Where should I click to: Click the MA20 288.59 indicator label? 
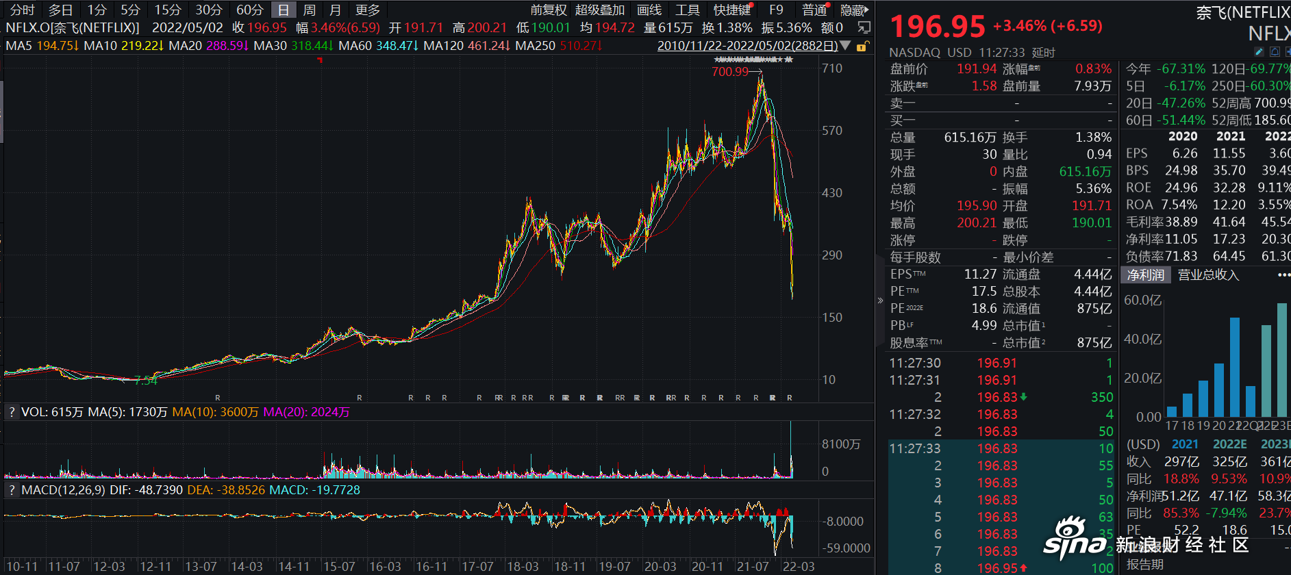click(x=209, y=46)
